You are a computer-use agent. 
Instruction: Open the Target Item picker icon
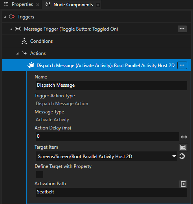[183, 148]
